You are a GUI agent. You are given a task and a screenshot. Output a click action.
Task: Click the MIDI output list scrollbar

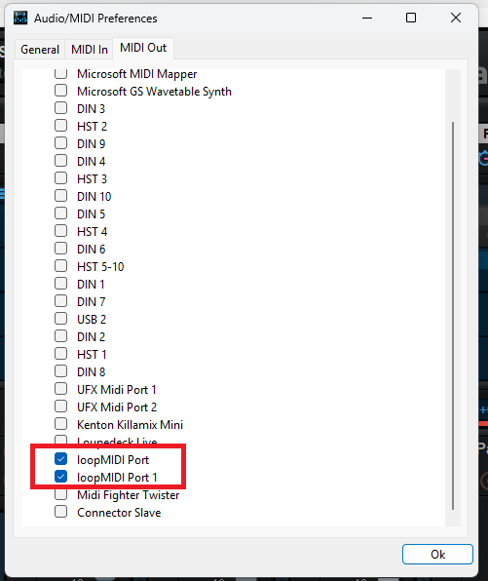(453, 316)
